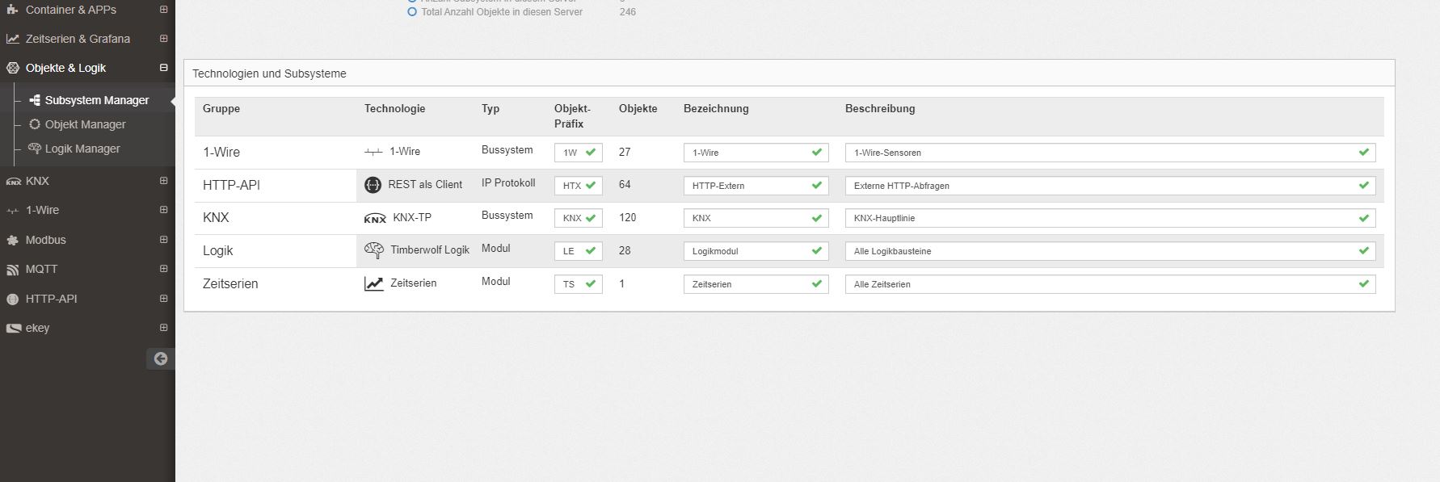Collapse the sidebar with the arrow button
The height and width of the screenshot is (482, 1440).
pos(161,358)
